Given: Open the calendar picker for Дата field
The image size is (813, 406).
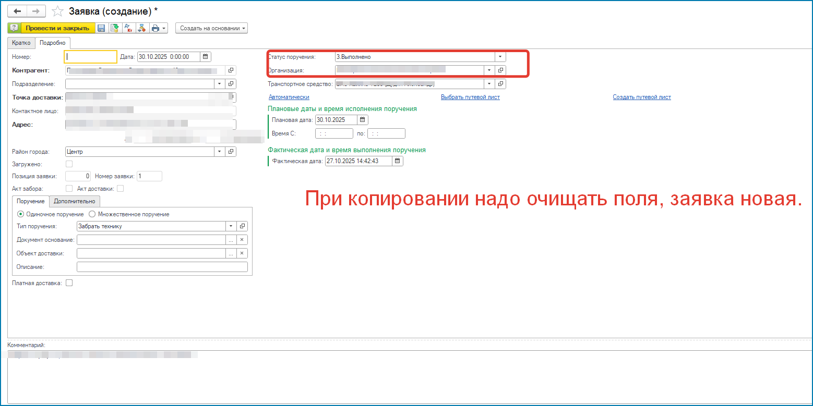Looking at the screenshot, I should click(x=205, y=57).
